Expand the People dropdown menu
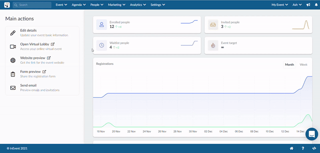Viewport: 320px width, 153px height. tap(97, 5)
